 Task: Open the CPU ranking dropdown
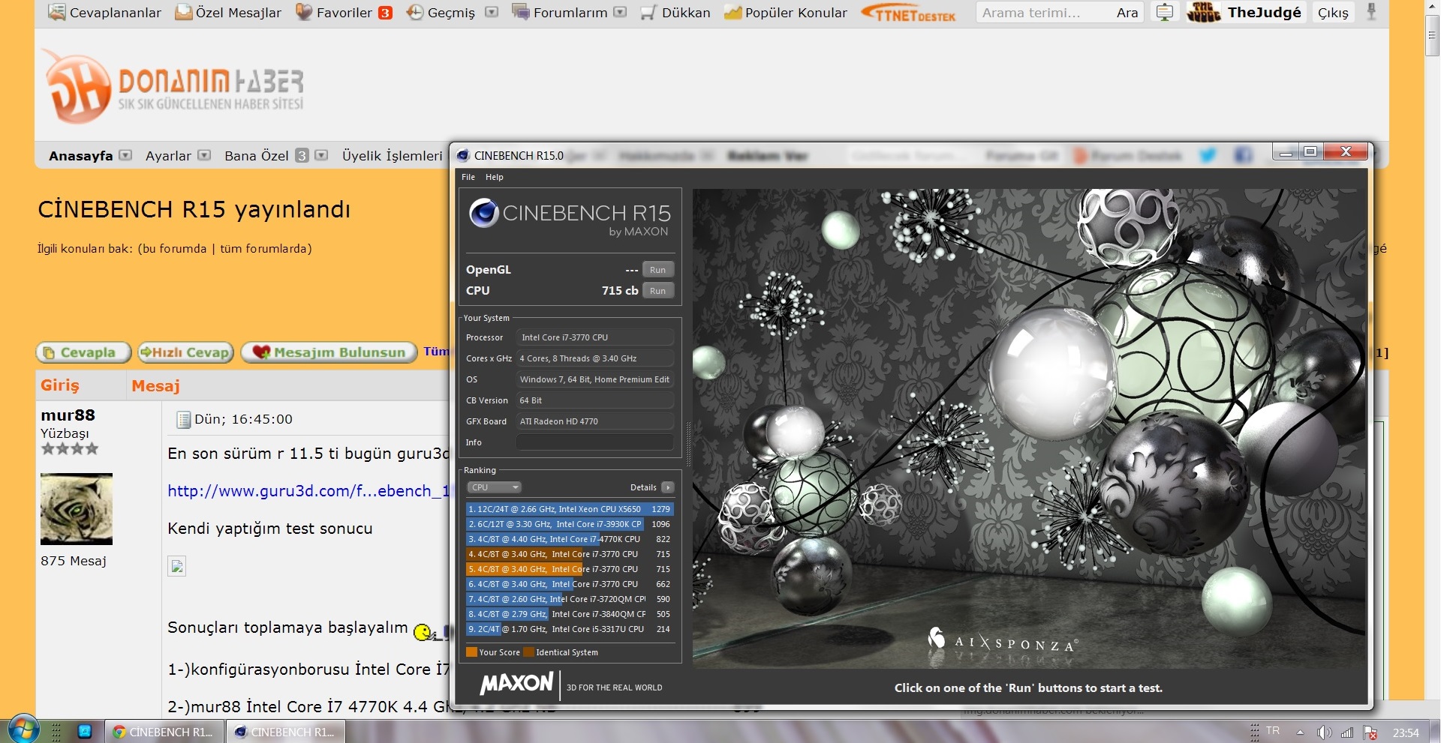494,487
